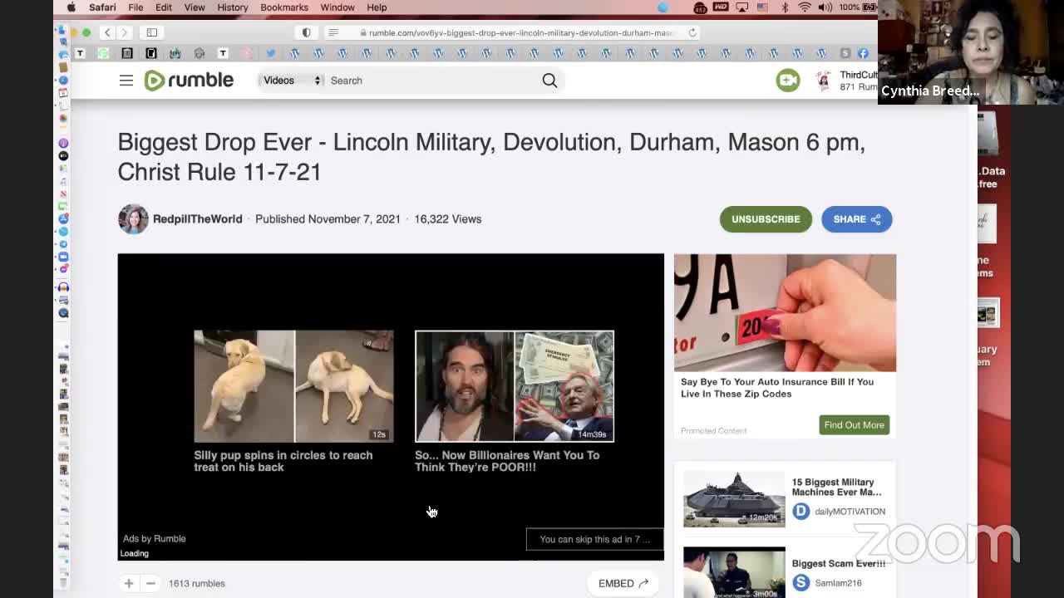This screenshot has height=598, width=1064.
Task: Open the RedpillTheWorld channel link
Action: point(197,219)
